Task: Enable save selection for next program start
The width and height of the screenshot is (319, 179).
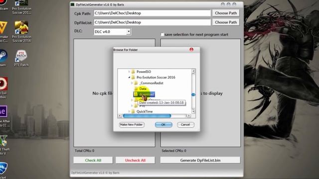Action: [162, 34]
